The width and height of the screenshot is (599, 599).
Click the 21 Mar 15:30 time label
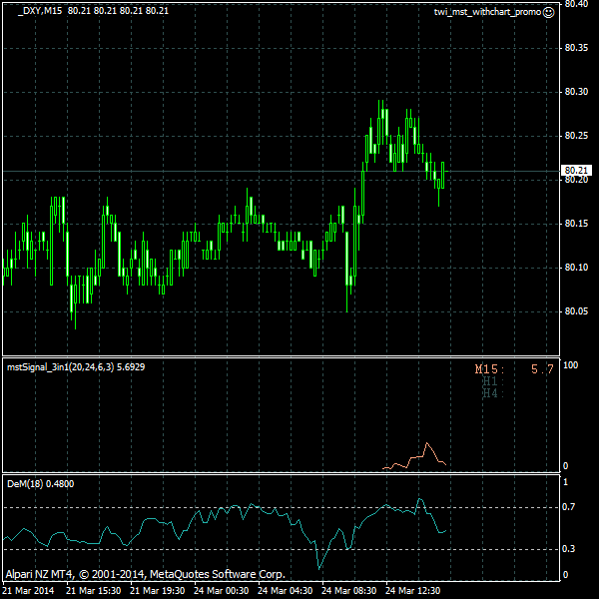(94, 591)
